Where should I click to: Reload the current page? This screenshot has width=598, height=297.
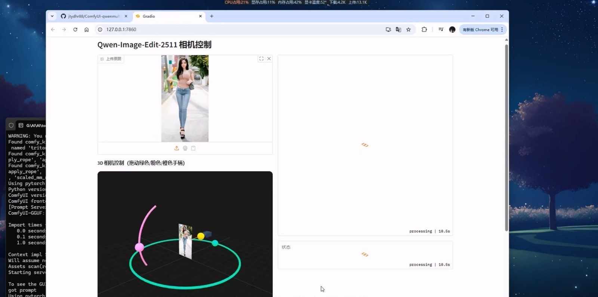coord(75,29)
